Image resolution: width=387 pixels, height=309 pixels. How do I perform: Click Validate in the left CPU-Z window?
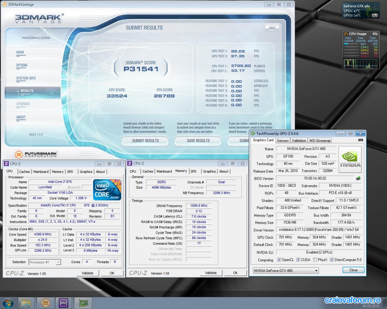pos(87,273)
